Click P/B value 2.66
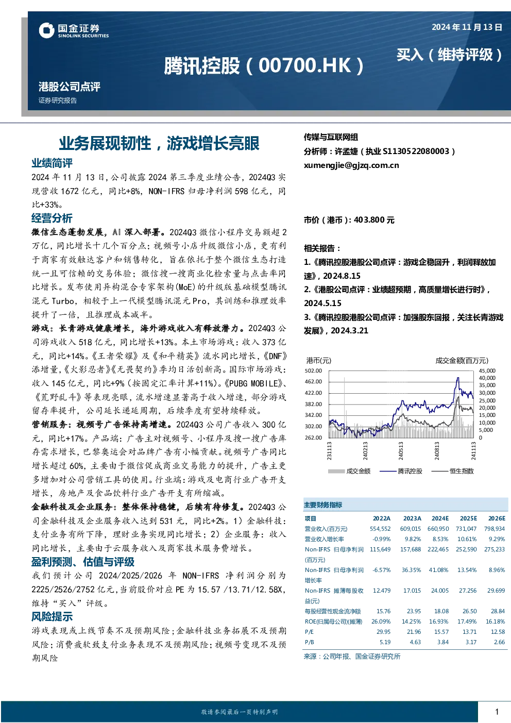This screenshot has height=723, width=511. pyautogui.click(x=499, y=642)
